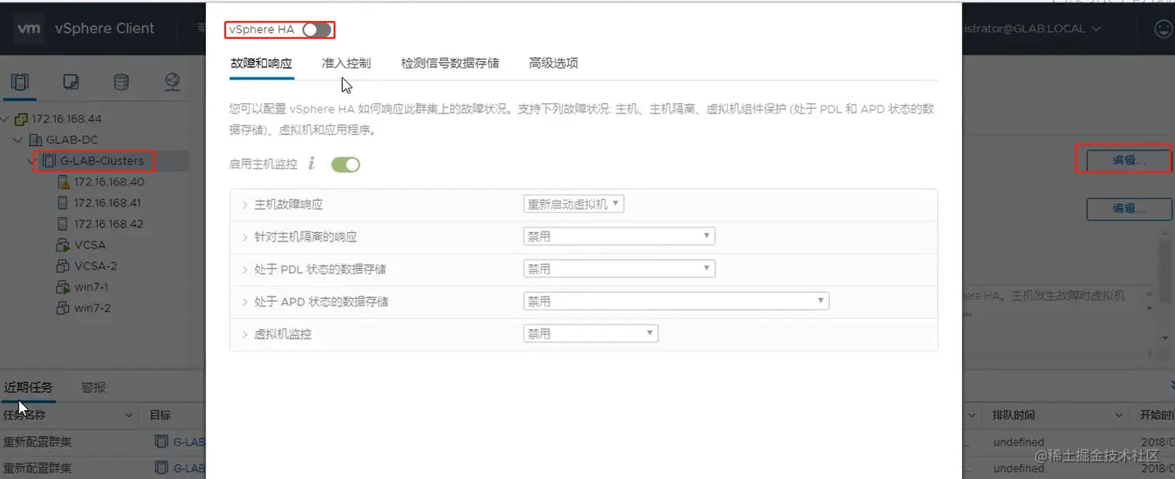The image size is (1175, 479).
Task: Expand the 针对主机隔离的响应 row
Action: pyautogui.click(x=245, y=237)
